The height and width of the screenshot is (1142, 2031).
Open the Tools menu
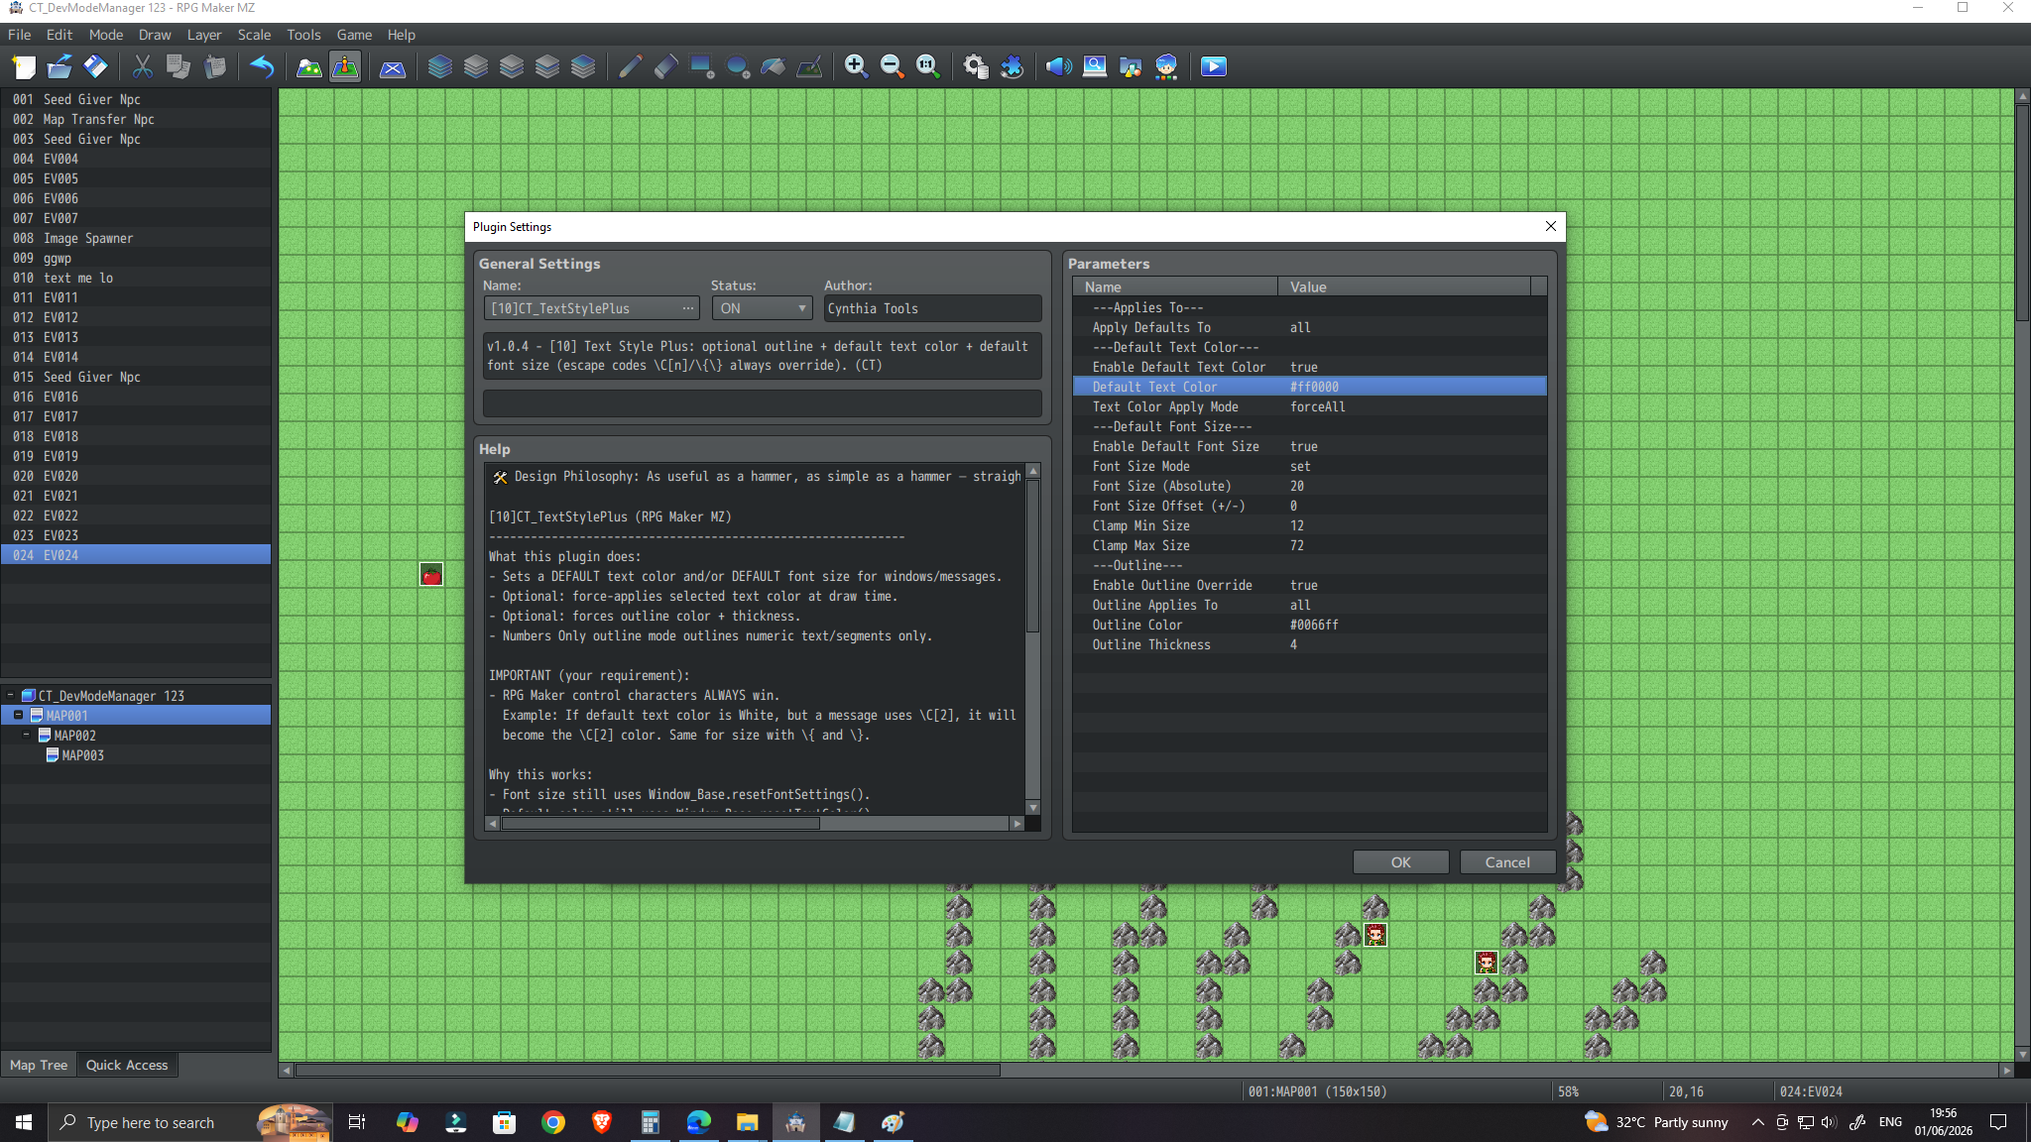[x=303, y=35]
